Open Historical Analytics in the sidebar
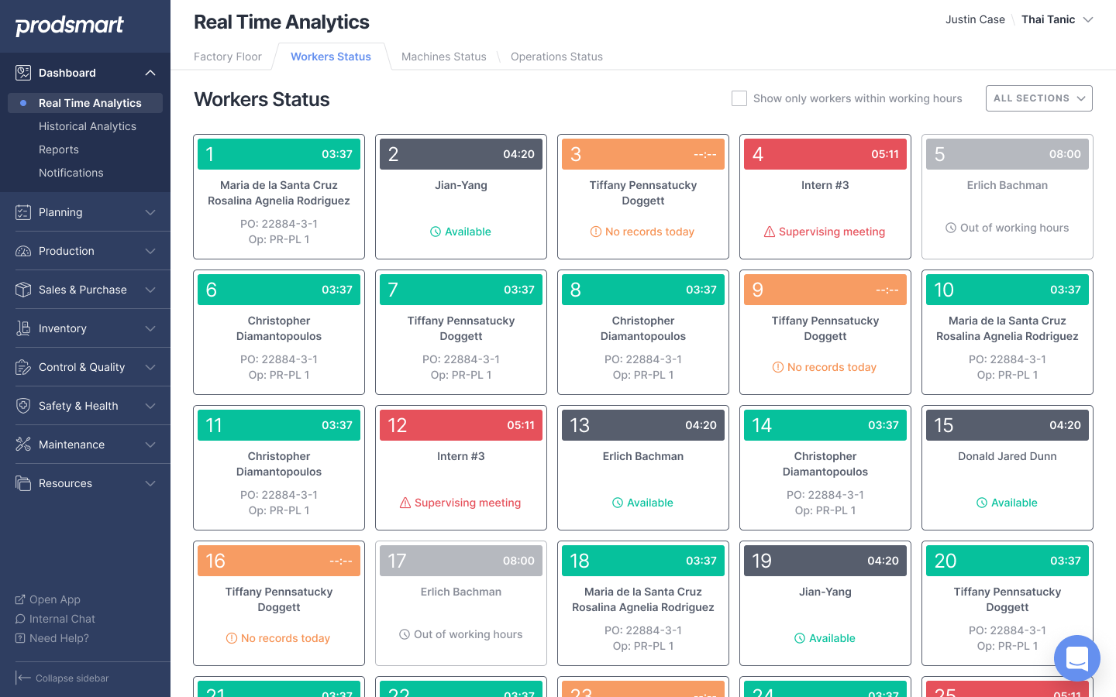 coord(88,125)
